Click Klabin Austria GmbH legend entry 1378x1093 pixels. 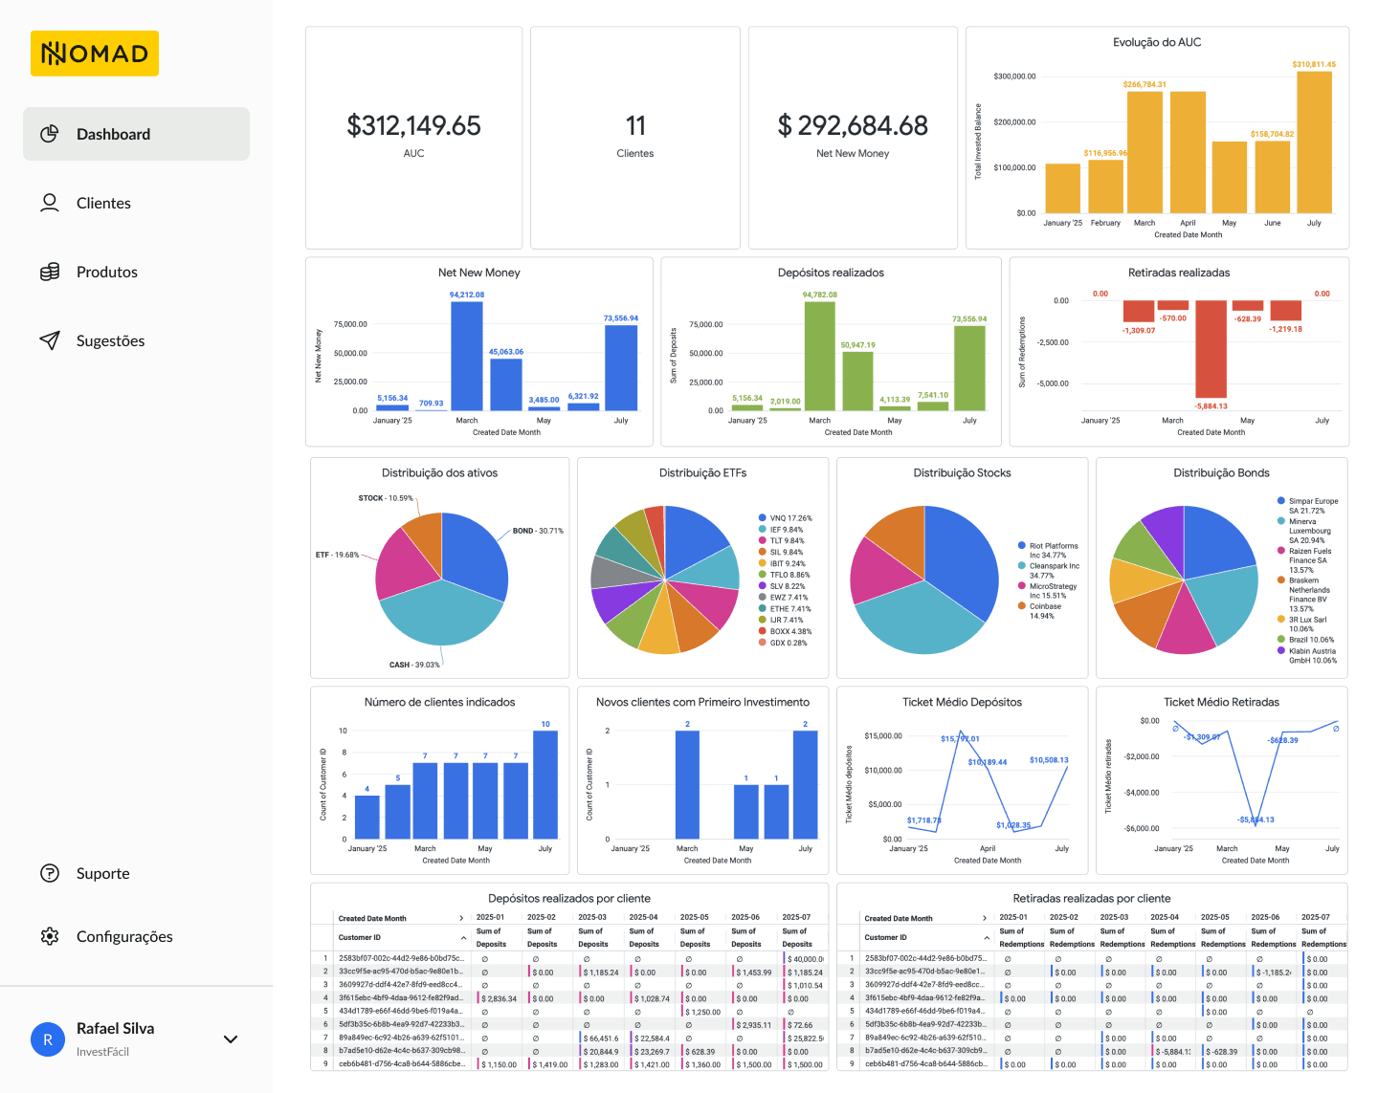pos(1308,656)
